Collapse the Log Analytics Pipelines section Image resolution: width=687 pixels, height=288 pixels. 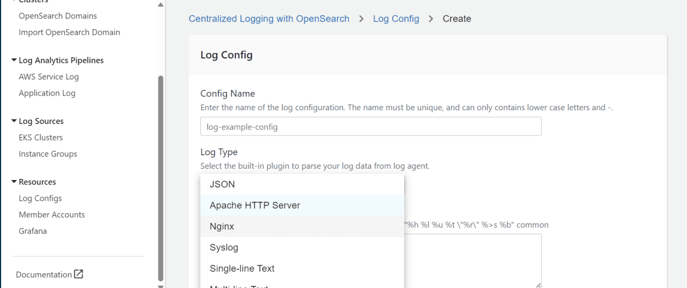pyautogui.click(x=14, y=60)
